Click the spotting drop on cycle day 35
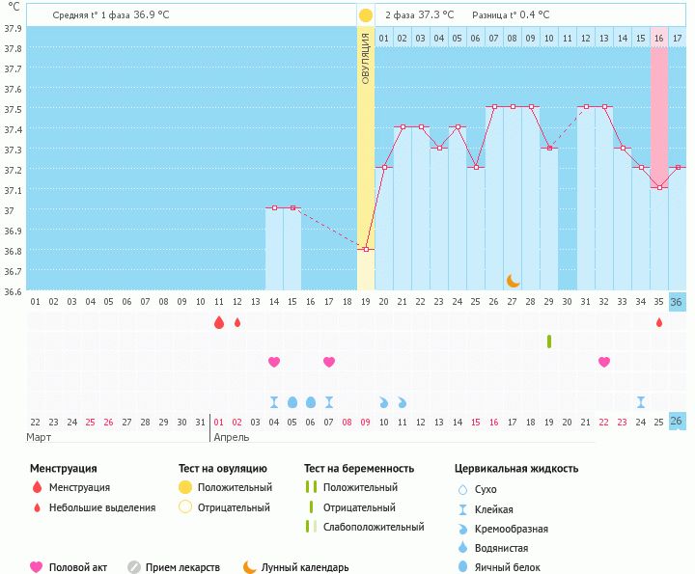The height and width of the screenshot is (574, 695). 659,322
